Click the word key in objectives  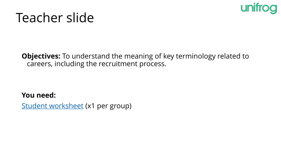coord(168,57)
